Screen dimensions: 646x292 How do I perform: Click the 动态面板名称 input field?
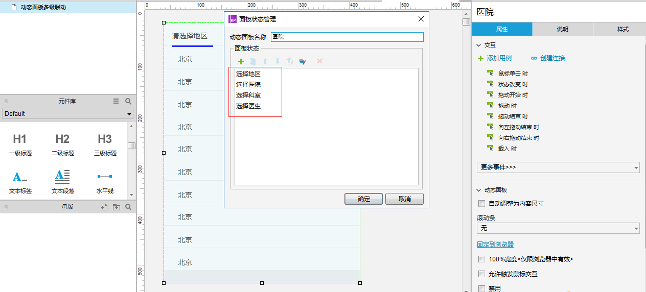(347, 37)
